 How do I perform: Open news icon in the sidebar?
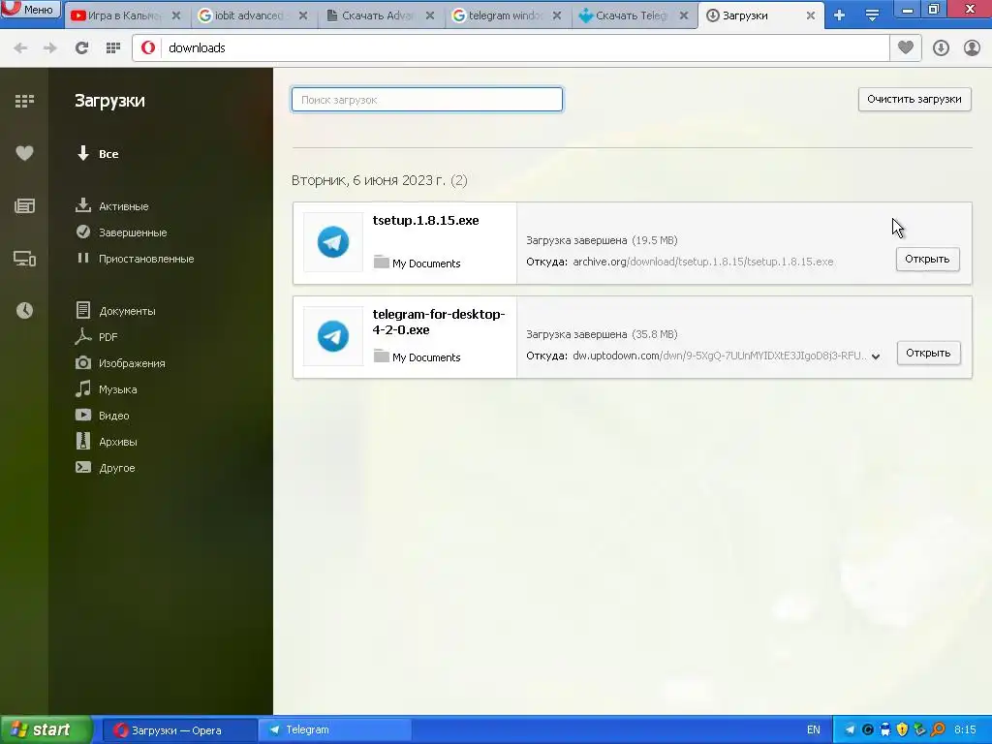pyautogui.click(x=24, y=205)
